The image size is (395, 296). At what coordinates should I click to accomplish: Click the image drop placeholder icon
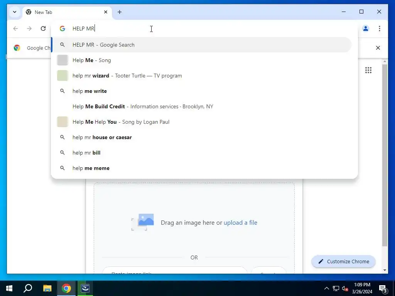click(x=143, y=222)
